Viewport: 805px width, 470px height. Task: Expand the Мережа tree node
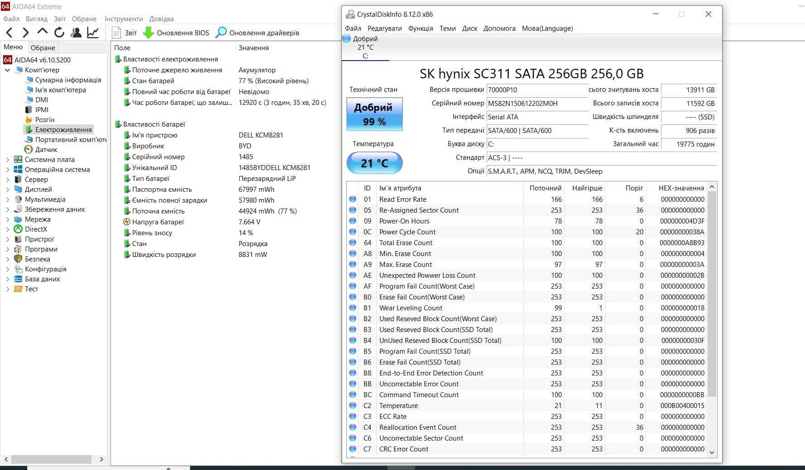click(7, 219)
